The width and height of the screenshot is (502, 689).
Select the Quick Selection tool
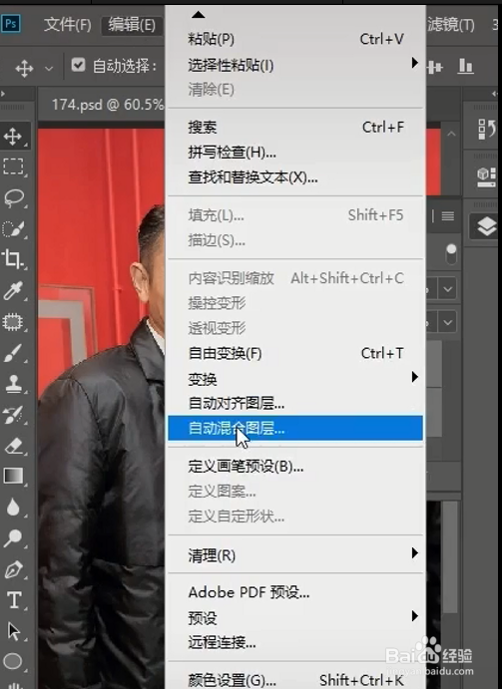tap(13, 229)
